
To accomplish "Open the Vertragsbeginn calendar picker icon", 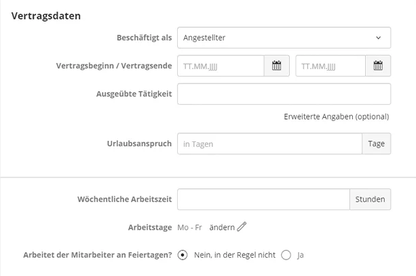I will pos(276,66).
